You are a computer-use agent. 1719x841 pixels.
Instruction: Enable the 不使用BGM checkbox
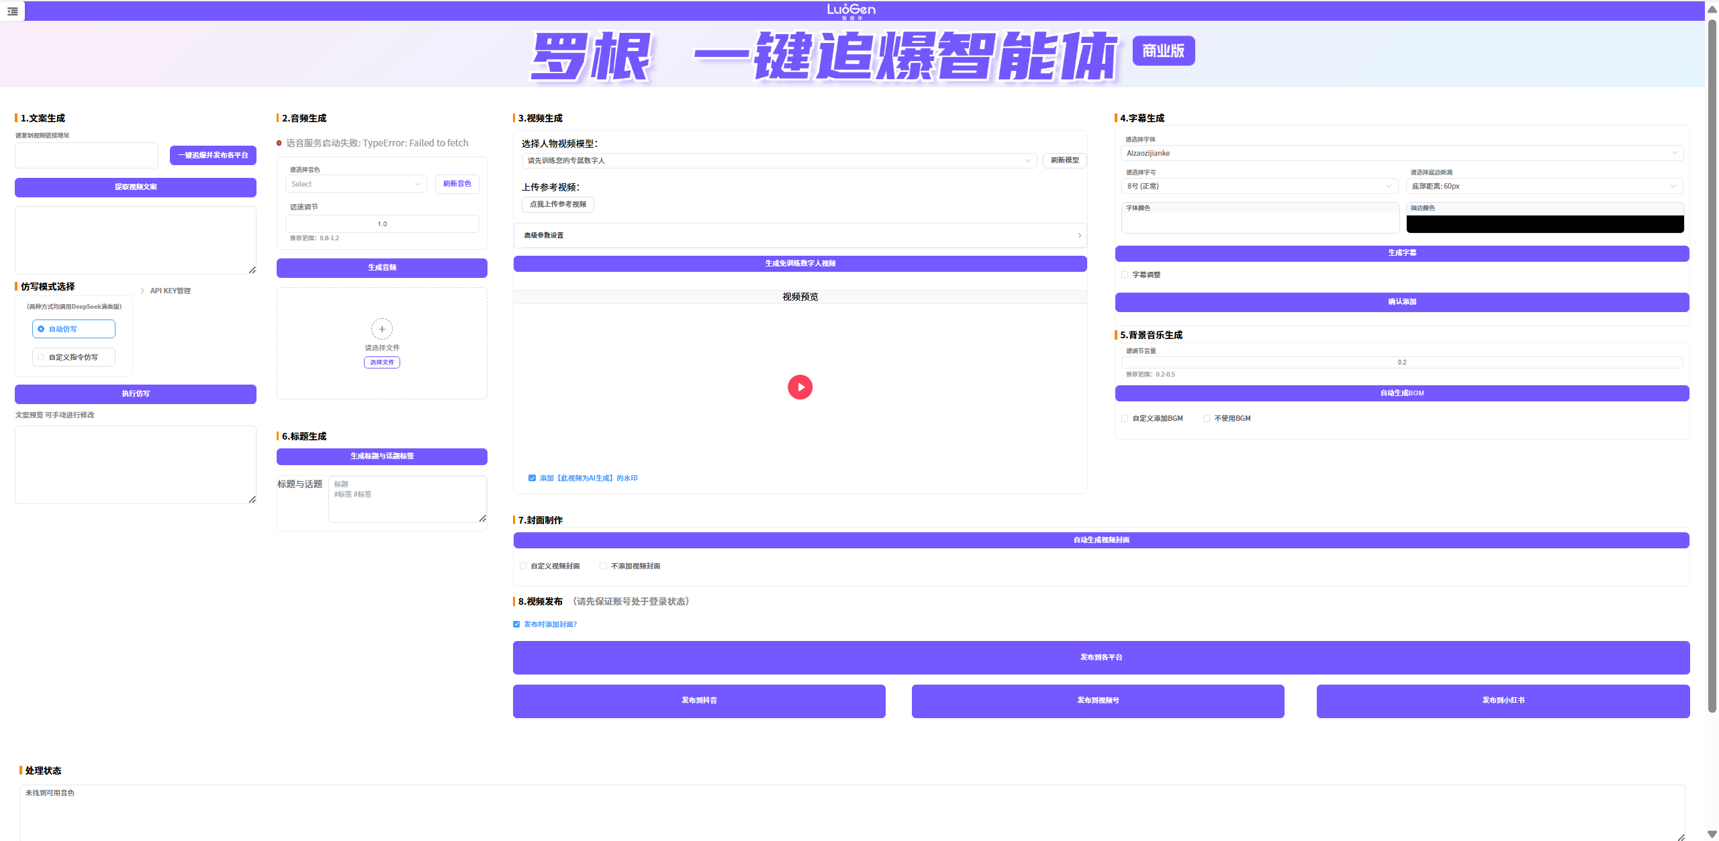click(1207, 418)
